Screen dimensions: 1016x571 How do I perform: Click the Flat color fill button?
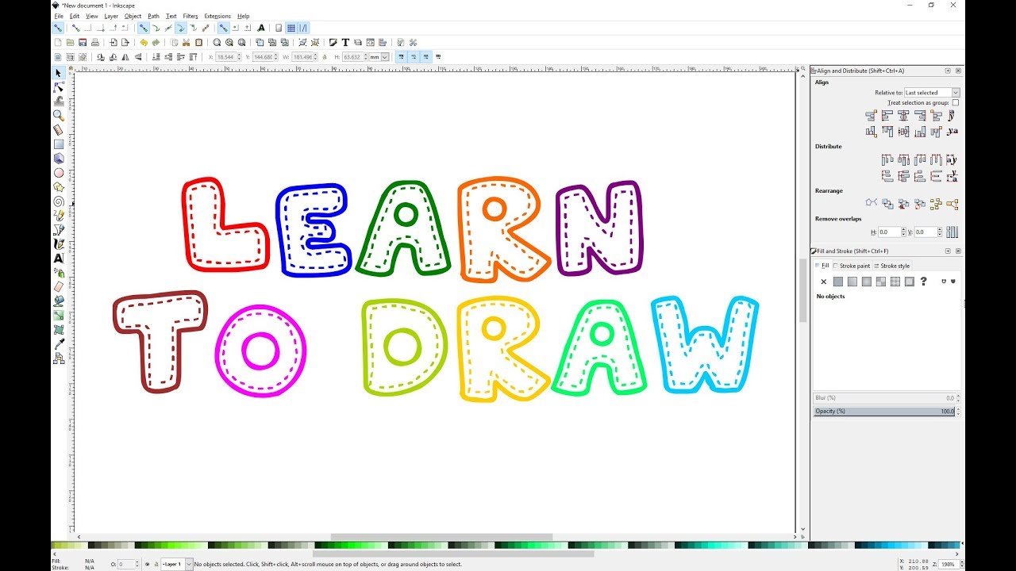838,281
